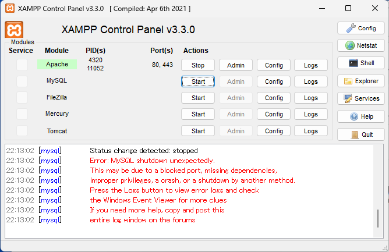
Task: Open Explorer using the folder icon
Action: click(349, 81)
